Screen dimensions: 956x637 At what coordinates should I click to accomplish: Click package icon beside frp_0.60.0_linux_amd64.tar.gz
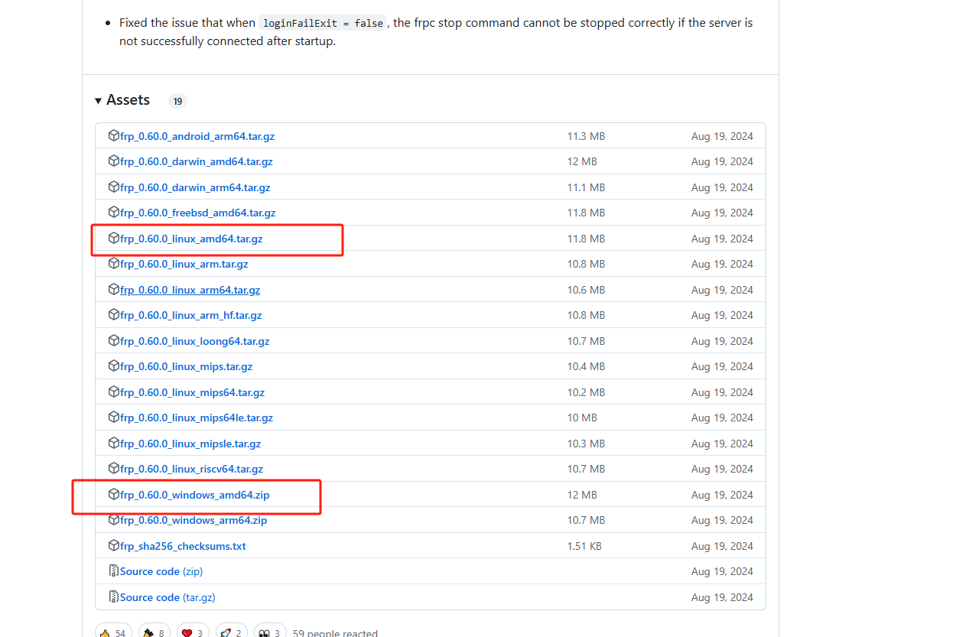pyautogui.click(x=114, y=239)
